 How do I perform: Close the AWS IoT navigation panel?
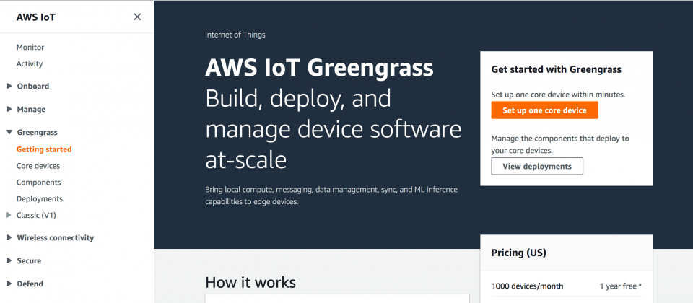click(x=137, y=17)
